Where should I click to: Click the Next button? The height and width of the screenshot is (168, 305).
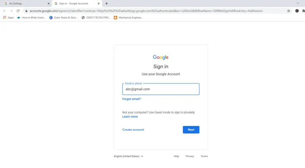tap(191, 130)
